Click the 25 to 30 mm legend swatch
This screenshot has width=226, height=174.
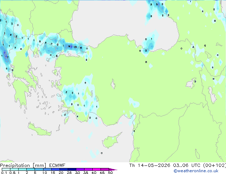tap(72, 169)
